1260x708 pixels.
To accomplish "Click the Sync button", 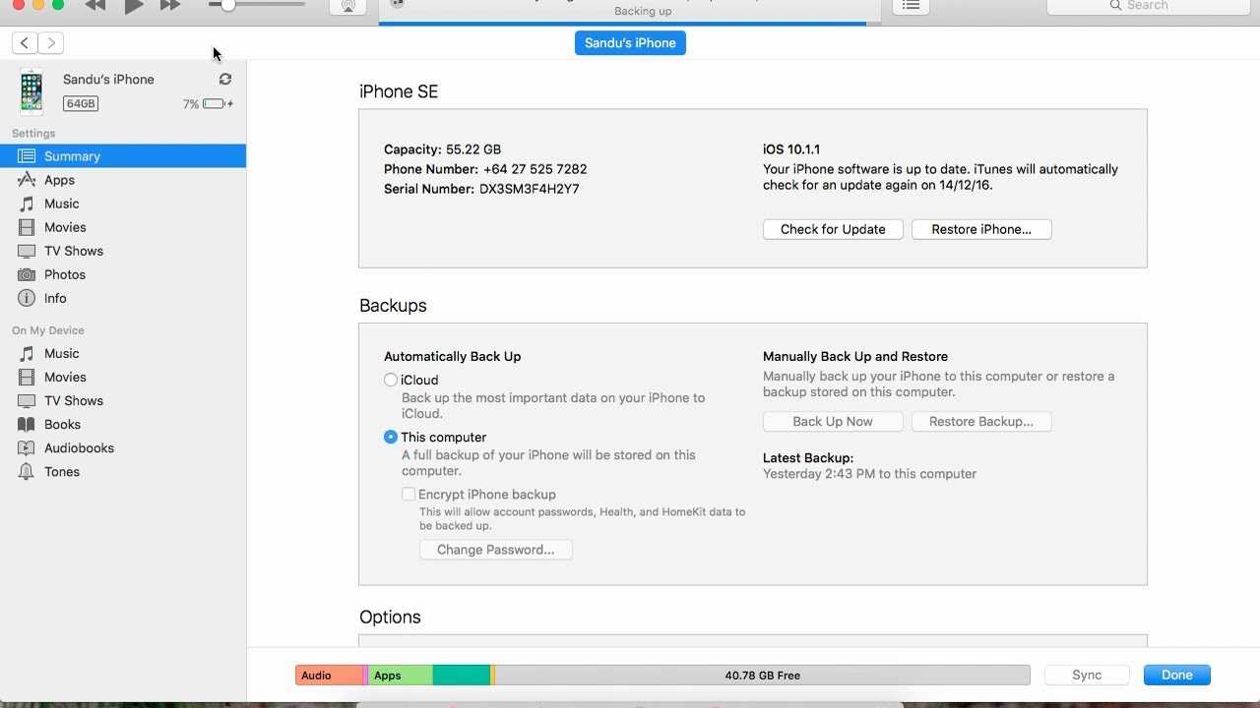I will point(1087,675).
